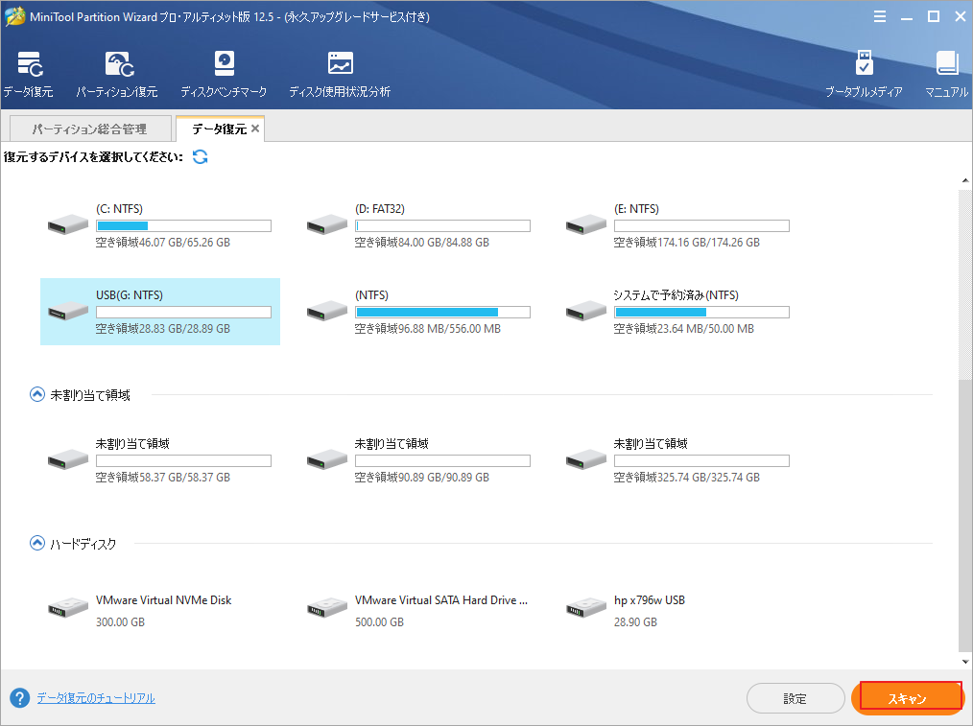Open ディスクベンチマーク tool
The width and height of the screenshot is (973, 726).
coord(224,75)
